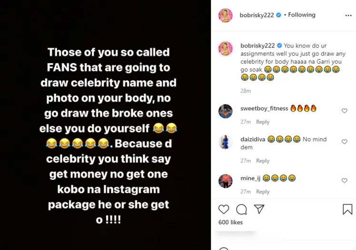356x250 pixels.
Task: Like mine_ij's comment
Action: [345, 181]
